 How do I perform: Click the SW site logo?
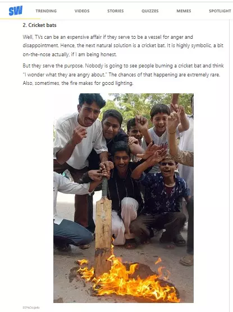pos(16,11)
